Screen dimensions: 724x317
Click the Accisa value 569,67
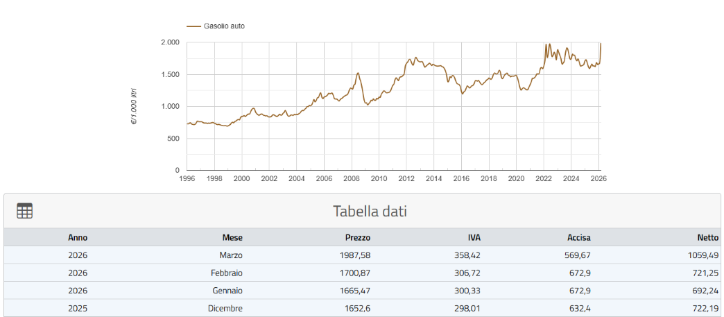tap(576, 255)
